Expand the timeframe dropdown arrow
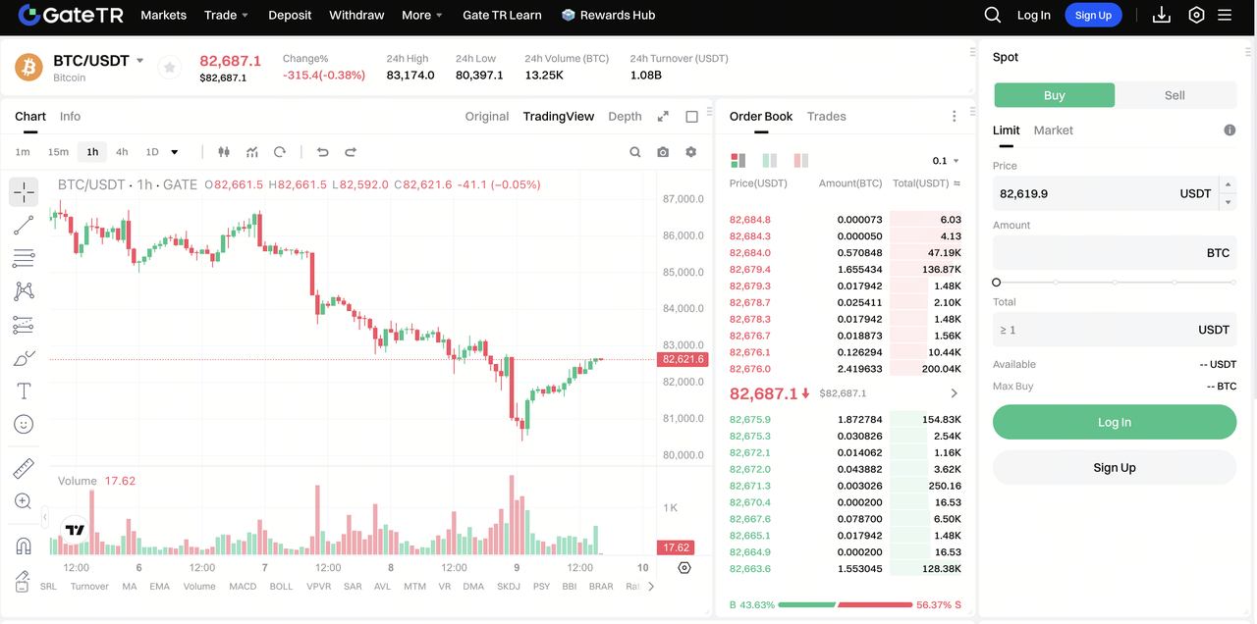 (x=175, y=152)
